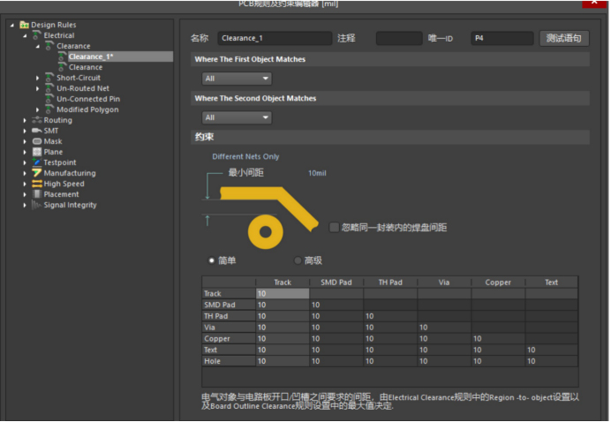Click the Mask rules icon
Image resolution: width=611 pixels, height=422 pixels.
(37, 141)
